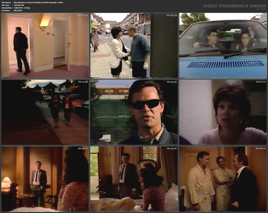Click the file size value '193.84 MB'

[19, 5]
